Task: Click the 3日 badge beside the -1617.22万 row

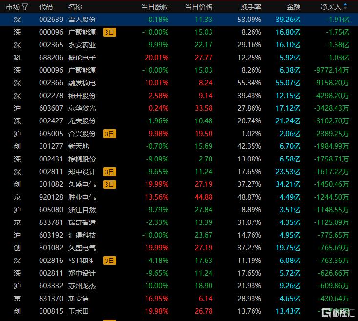Action: pyautogui.click(x=109, y=172)
